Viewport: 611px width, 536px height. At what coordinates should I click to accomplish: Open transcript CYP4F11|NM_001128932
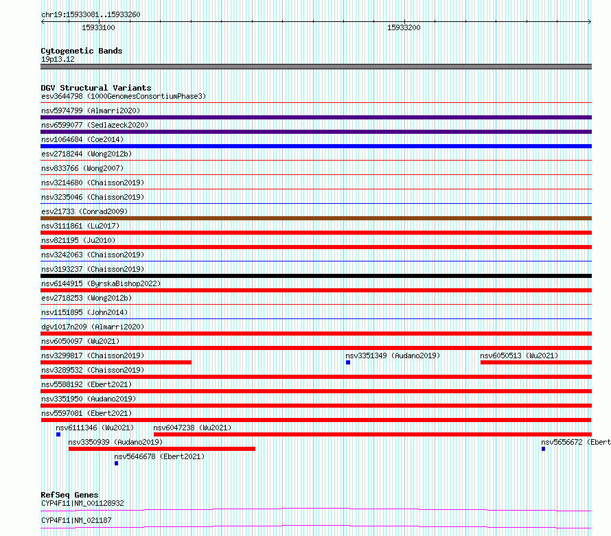82,503
